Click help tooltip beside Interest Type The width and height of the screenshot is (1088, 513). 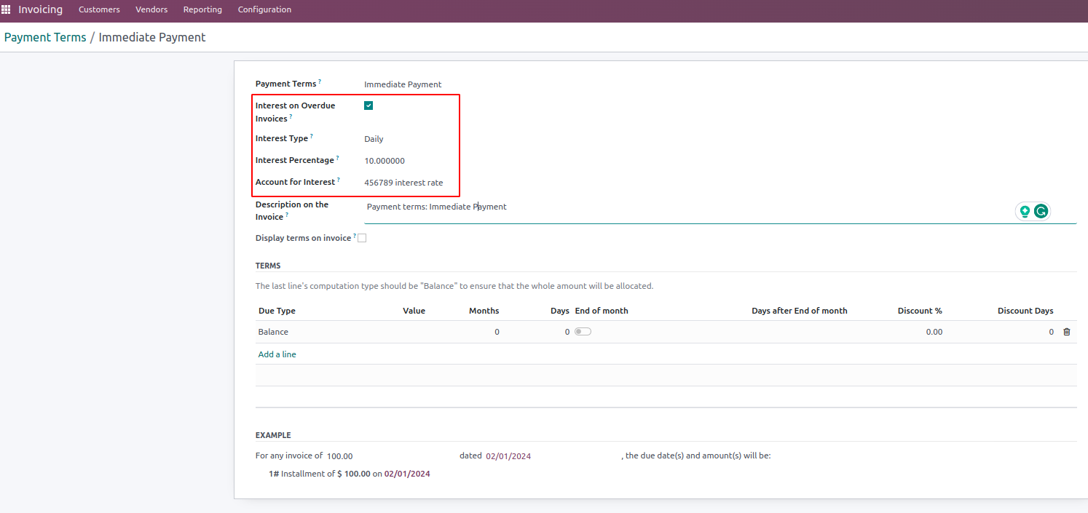(312, 135)
